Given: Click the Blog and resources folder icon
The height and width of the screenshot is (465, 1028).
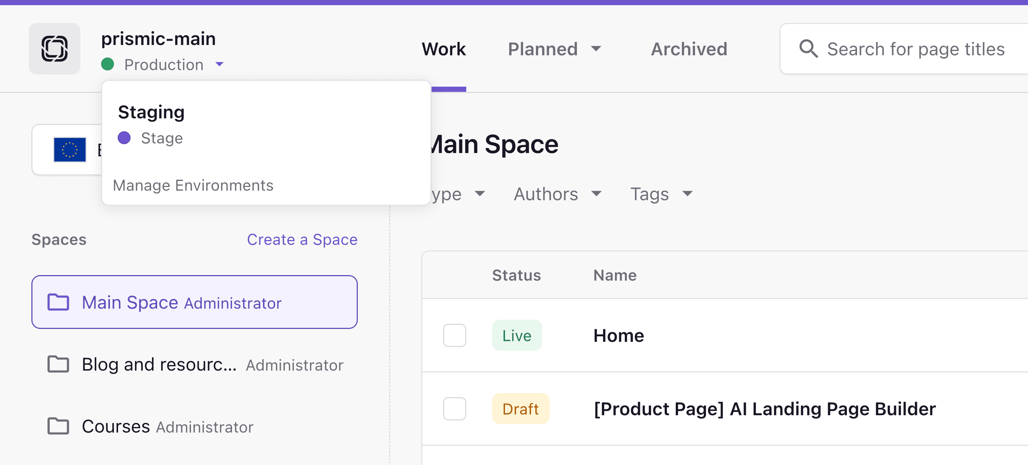Looking at the screenshot, I should coord(58,364).
